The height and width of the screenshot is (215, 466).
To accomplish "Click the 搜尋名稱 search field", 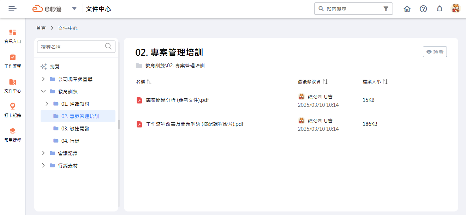I will pos(76,47).
